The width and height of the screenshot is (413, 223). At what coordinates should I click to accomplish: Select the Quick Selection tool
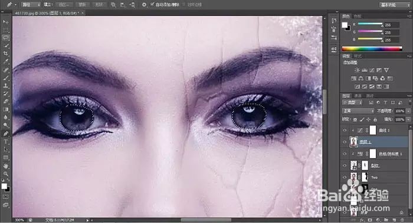click(5, 45)
